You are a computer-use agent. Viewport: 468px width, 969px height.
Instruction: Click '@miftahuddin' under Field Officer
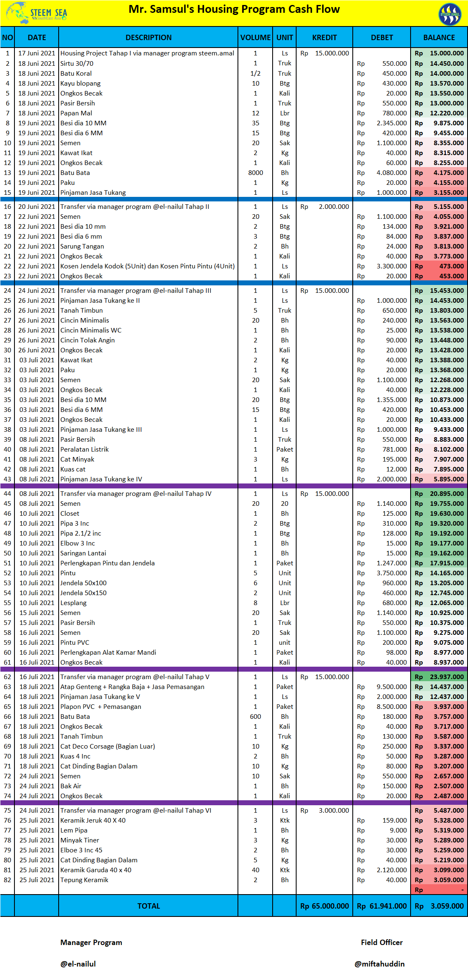pyautogui.click(x=380, y=964)
